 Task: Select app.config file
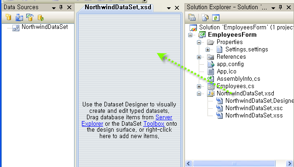[226, 64]
